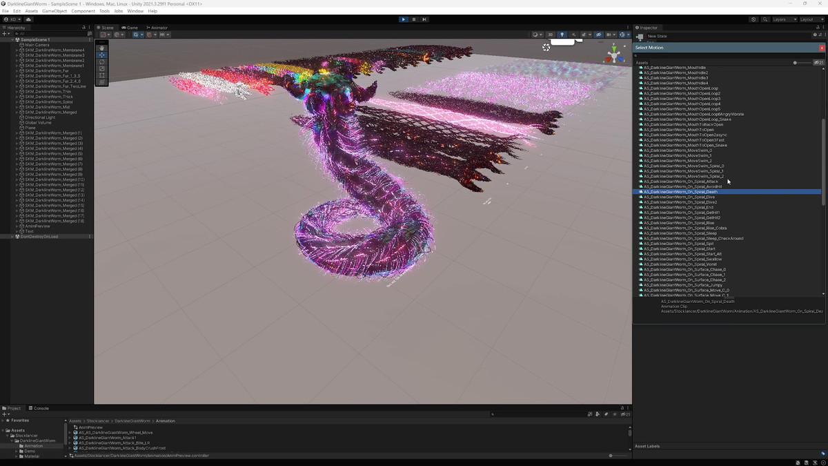Open the Layout dropdown

pyautogui.click(x=810, y=19)
